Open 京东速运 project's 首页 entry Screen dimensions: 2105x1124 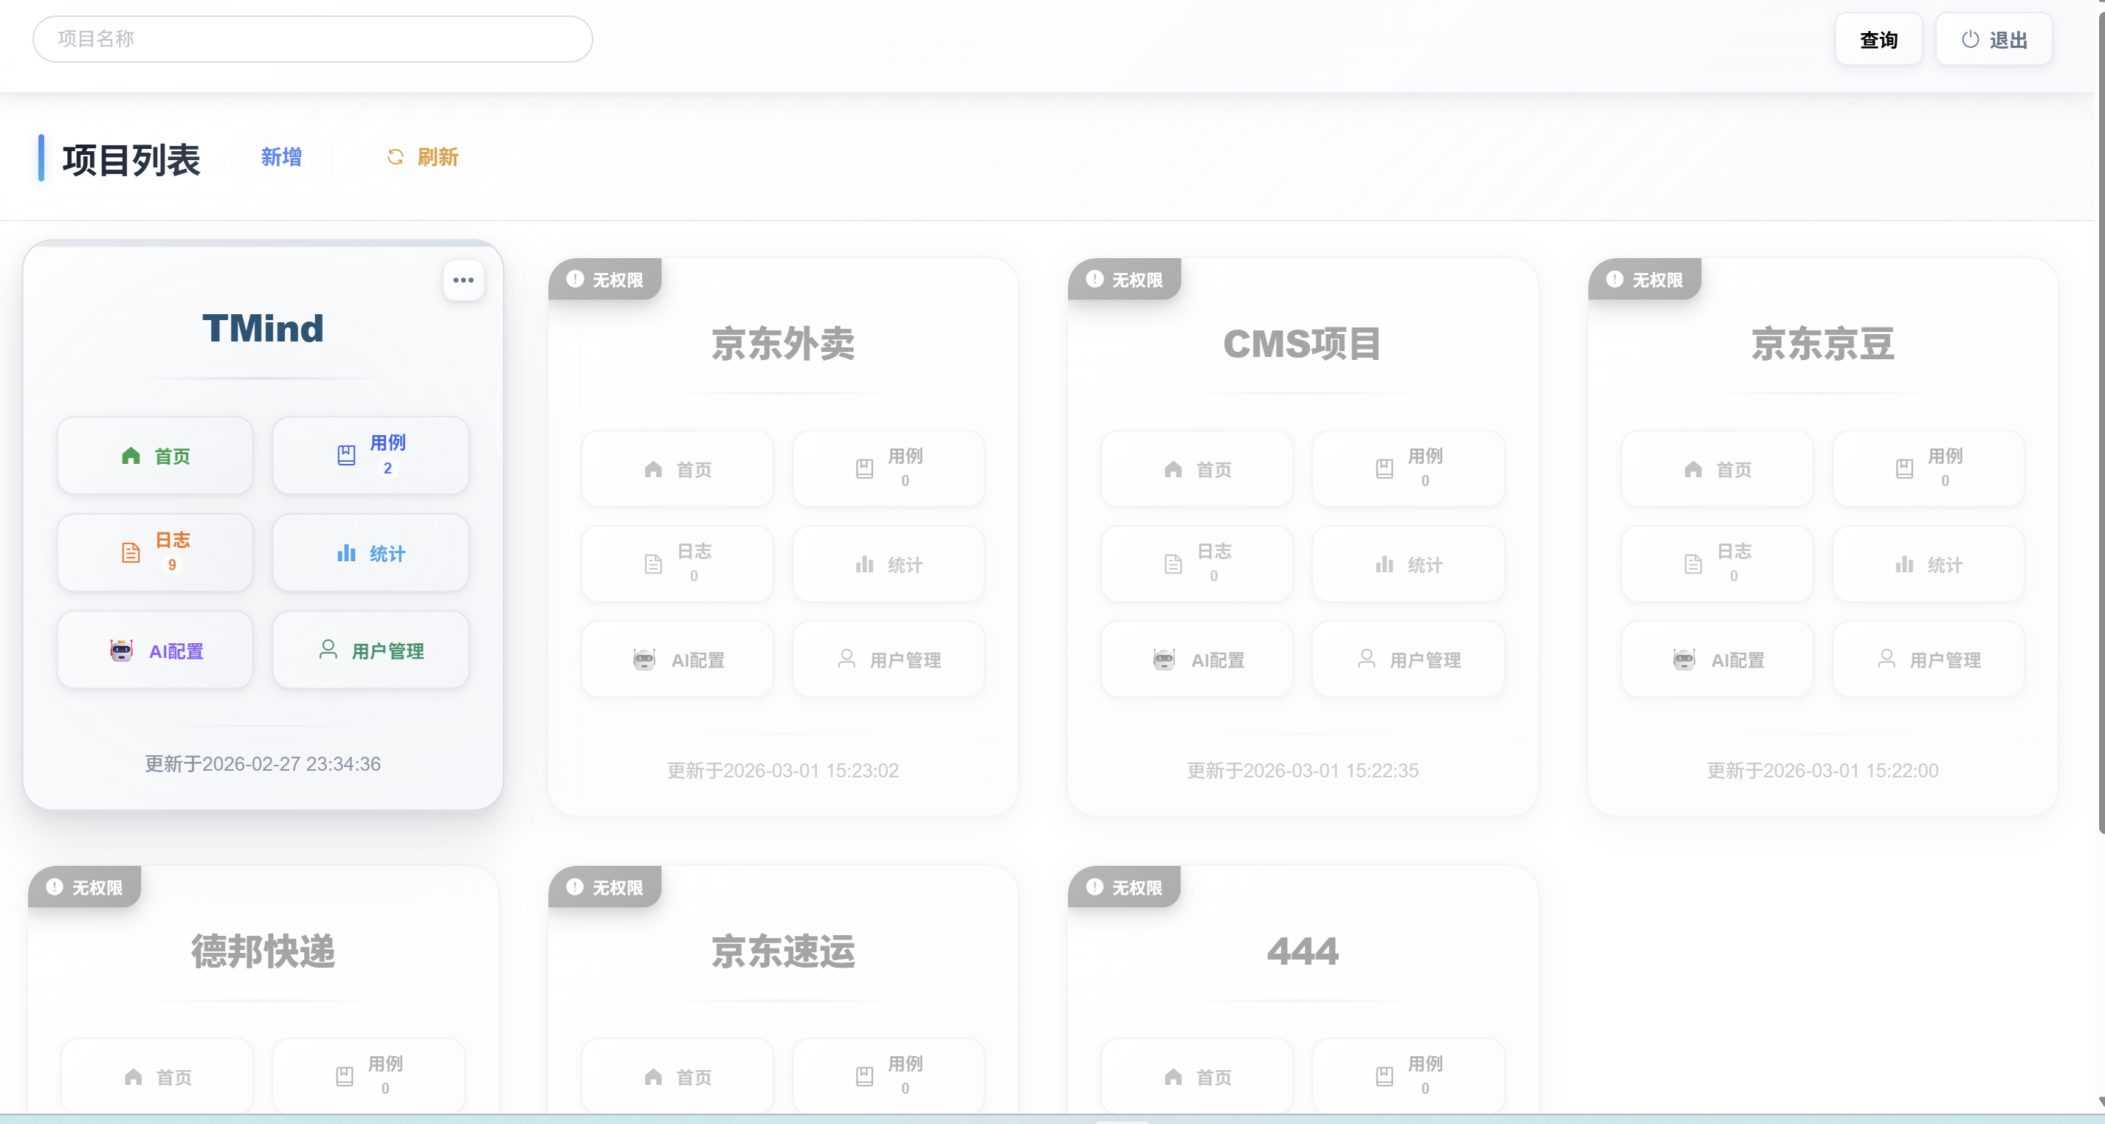(x=677, y=1076)
